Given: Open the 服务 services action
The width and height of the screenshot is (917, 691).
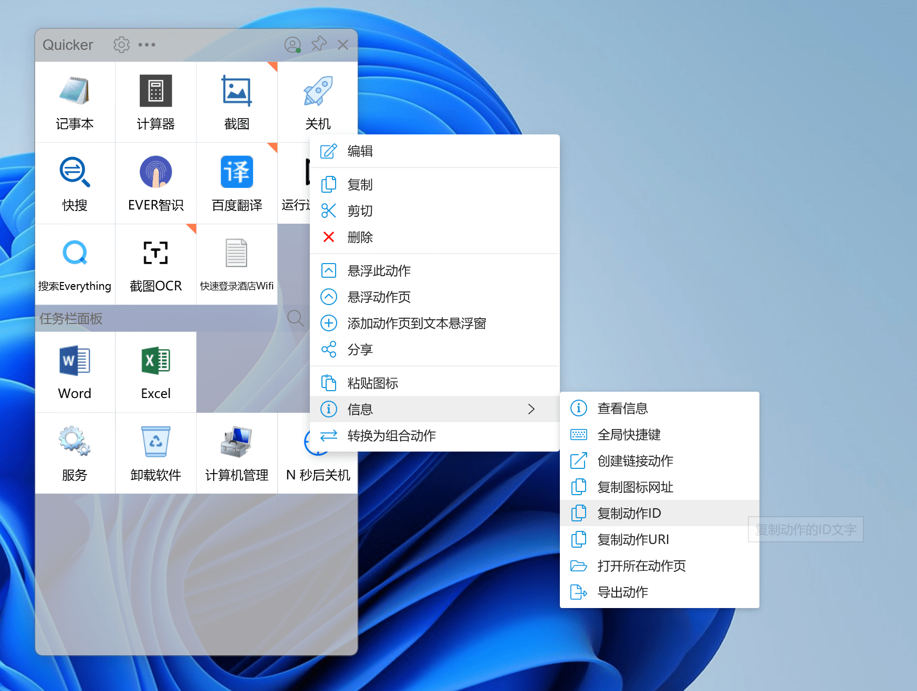Looking at the screenshot, I should [75, 453].
